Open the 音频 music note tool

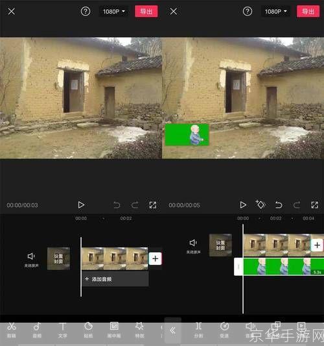click(x=37, y=330)
